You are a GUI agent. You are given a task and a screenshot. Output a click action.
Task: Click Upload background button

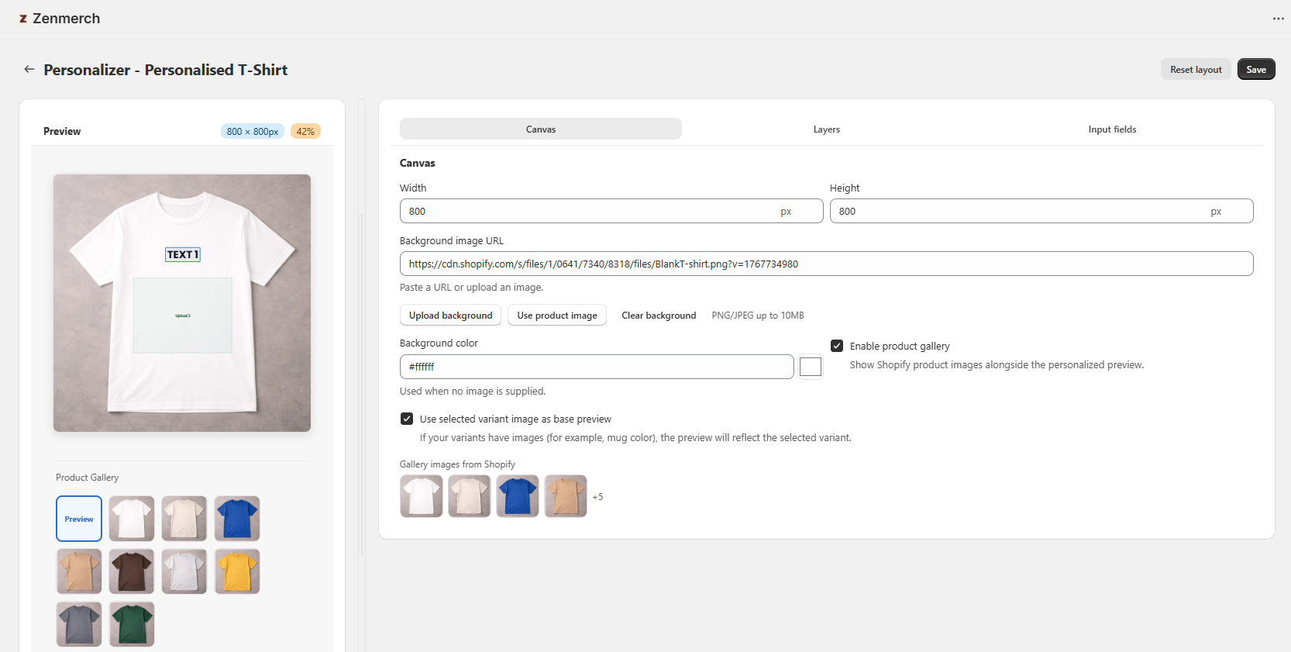[x=450, y=316]
